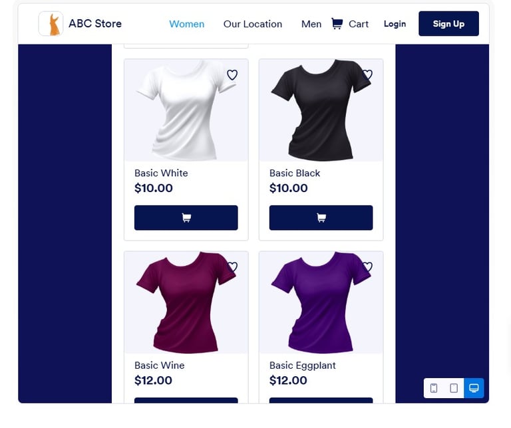Image resolution: width=511 pixels, height=428 pixels.
Task: Click the ABC Store dress logo icon
Action: pos(51,24)
